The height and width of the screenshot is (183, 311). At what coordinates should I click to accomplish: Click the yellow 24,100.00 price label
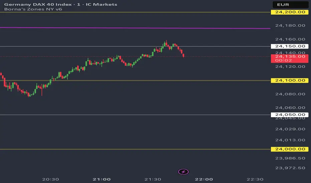coord(289,81)
